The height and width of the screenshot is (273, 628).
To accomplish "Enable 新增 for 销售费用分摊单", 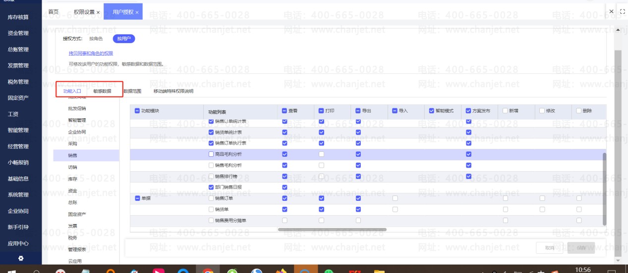I will [x=505, y=220].
